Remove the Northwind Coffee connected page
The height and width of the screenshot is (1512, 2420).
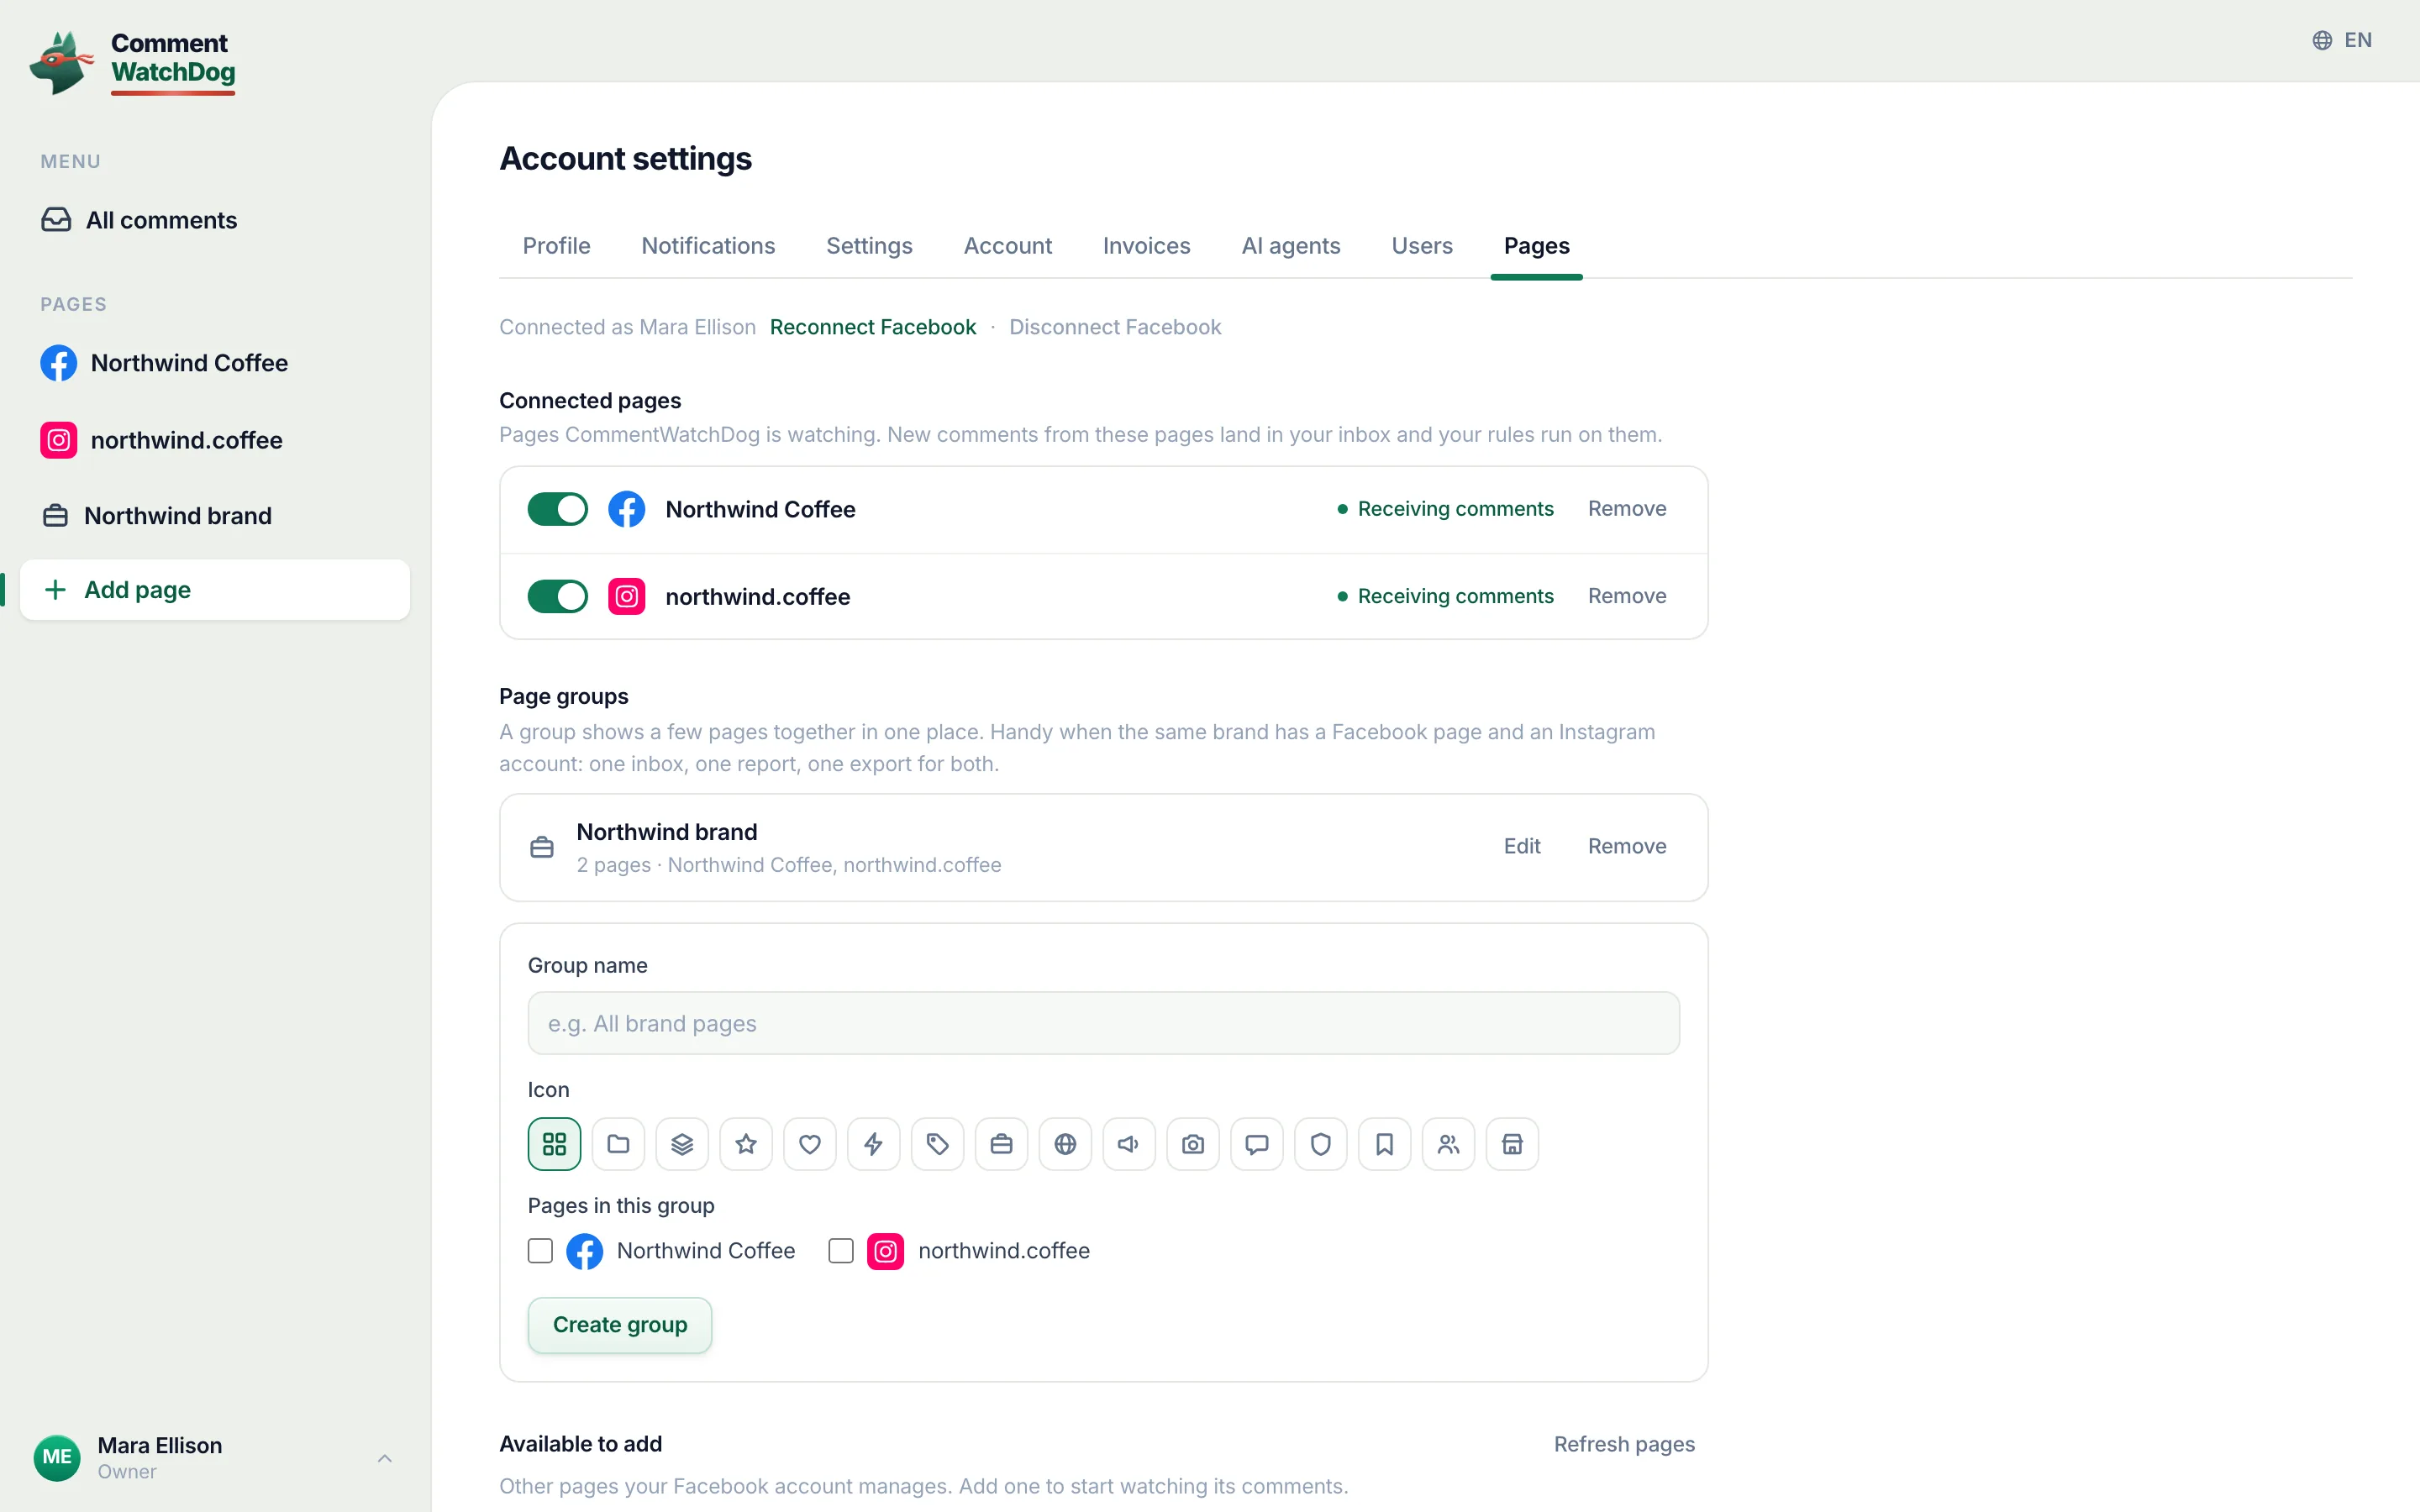click(1627, 509)
